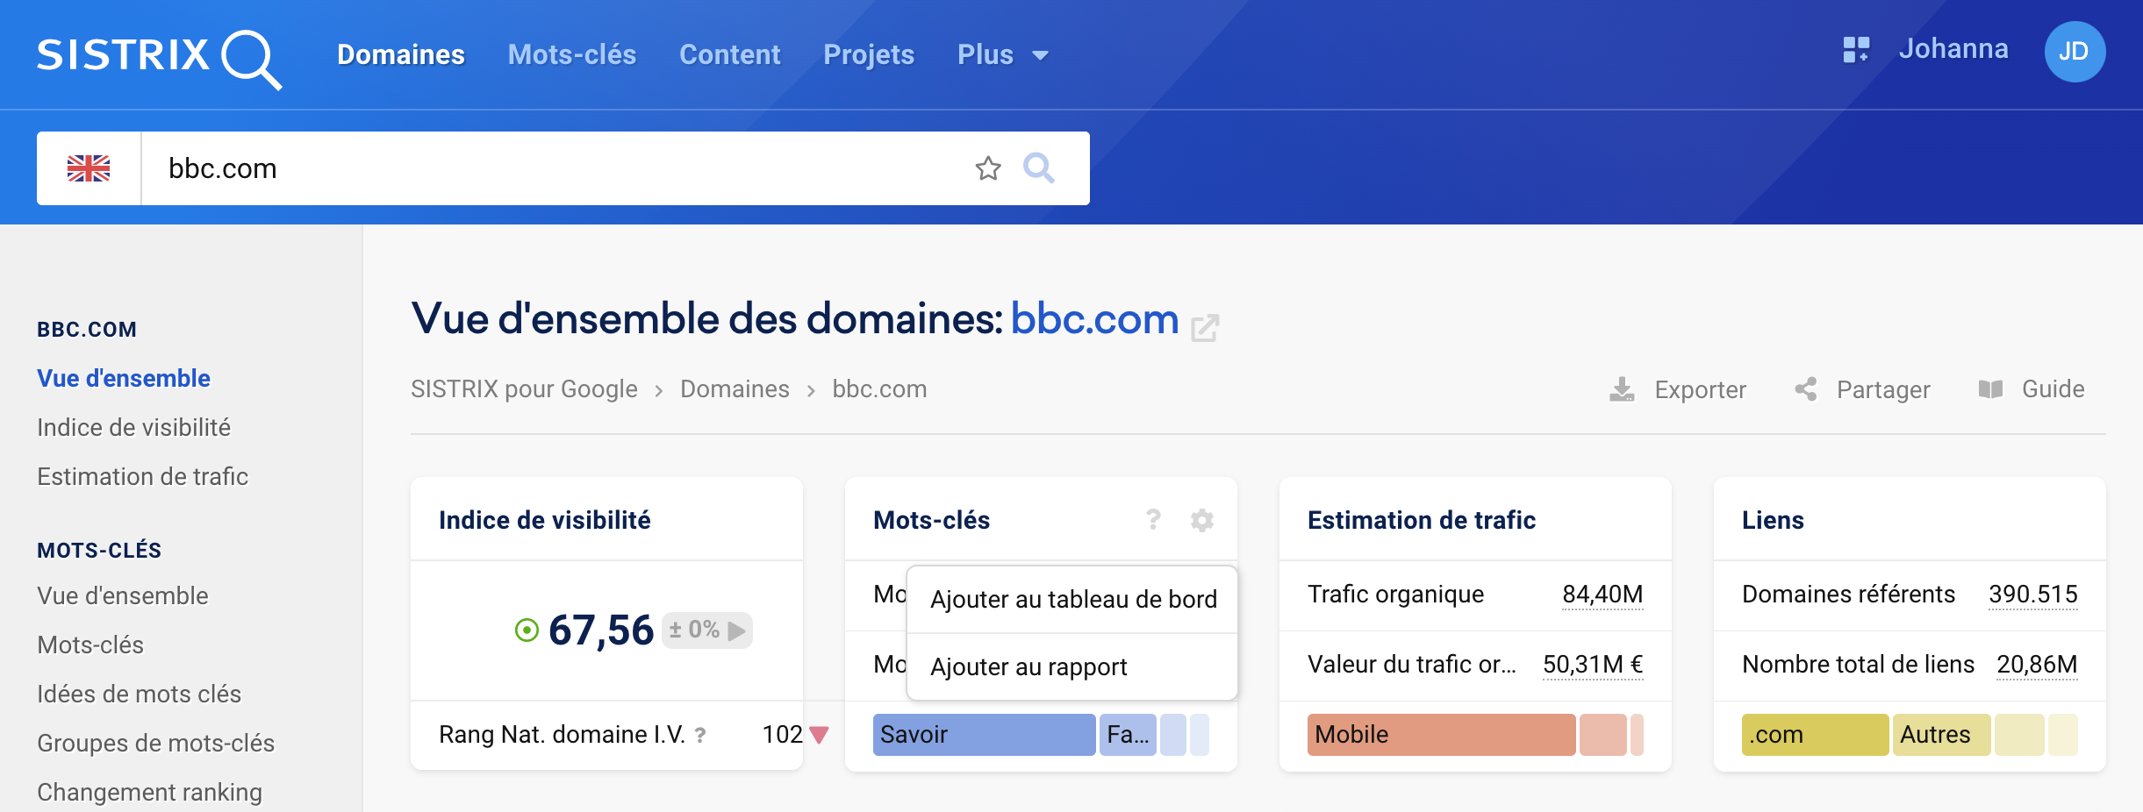Open sidebar Vue d'ensemble under BBC.COM
2143x812 pixels.
point(124,378)
